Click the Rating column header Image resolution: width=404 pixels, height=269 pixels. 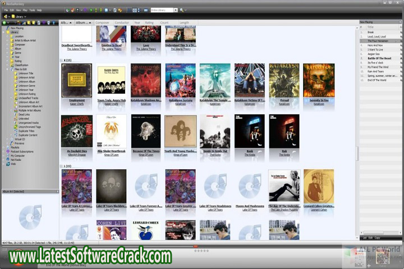coord(149,22)
